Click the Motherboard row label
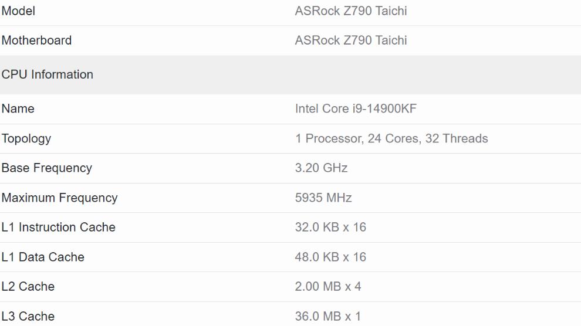This screenshot has height=326, width=581. (x=36, y=40)
